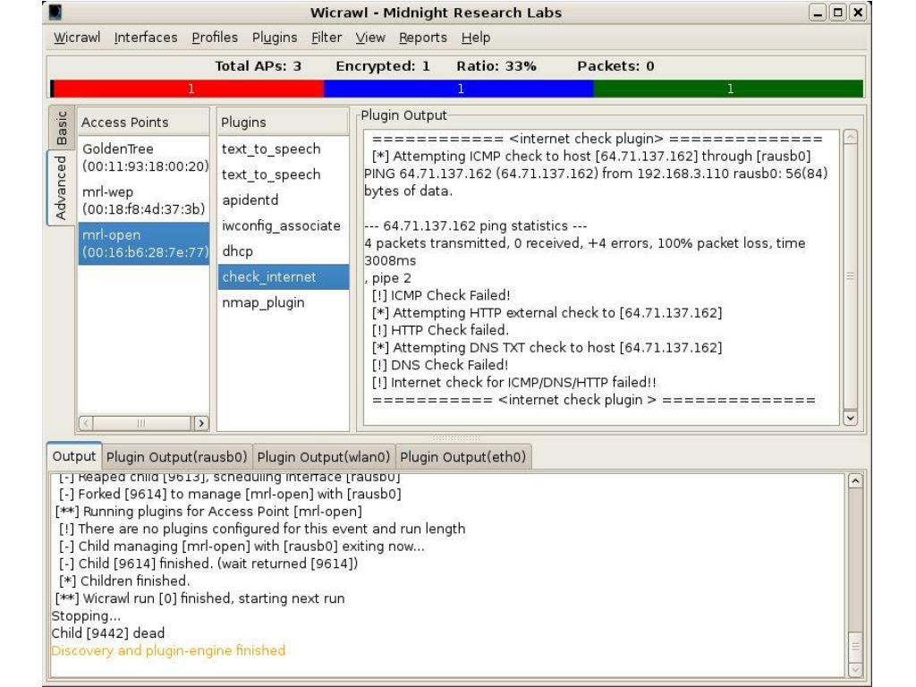Switch to Plugin Output(rausb0) tab
The image size is (916, 687).
(176, 457)
